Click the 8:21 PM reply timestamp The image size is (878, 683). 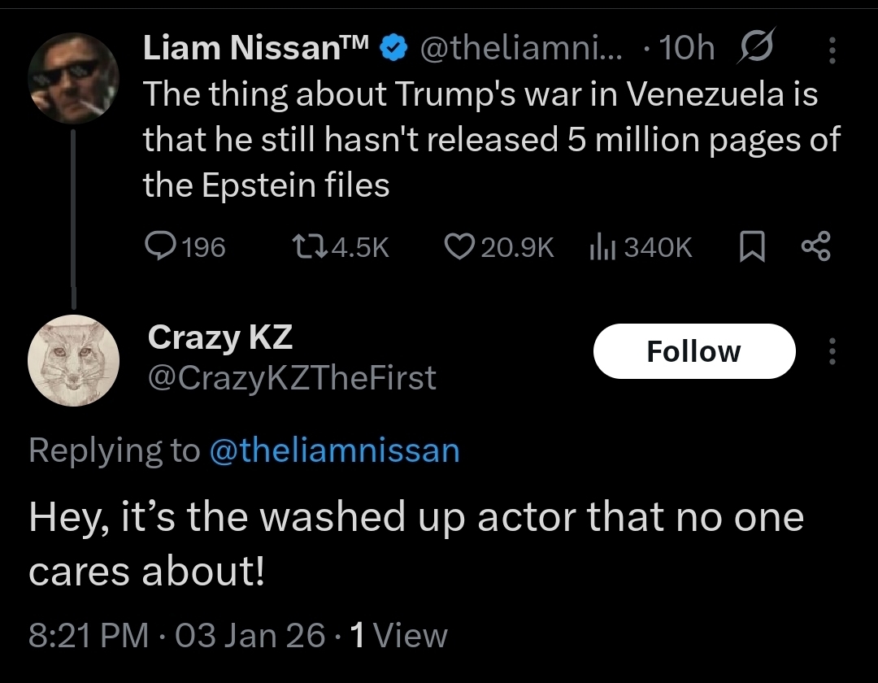tap(88, 635)
